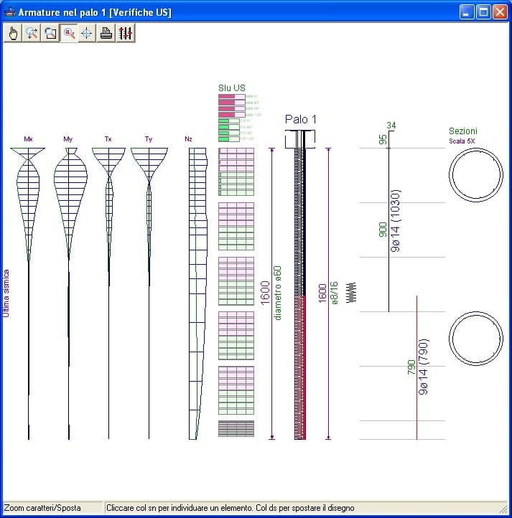Maximize the Armature nel palo window
Image resolution: width=512 pixels, height=518 pixels.
(x=484, y=12)
